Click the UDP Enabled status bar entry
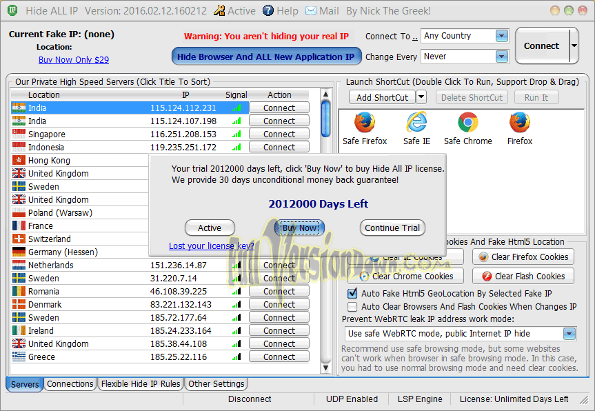 (352, 399)
